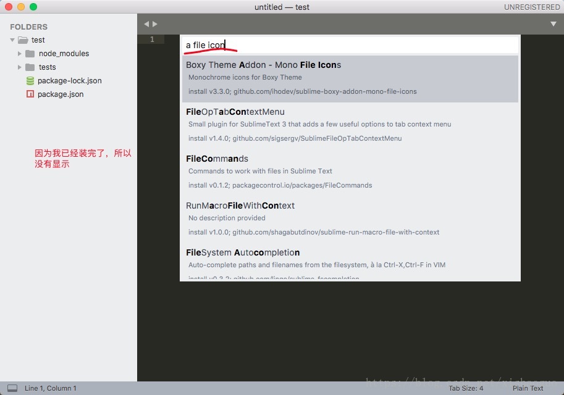
Task: Click the sublime-run-macro-file-with-context install line
Action: pos(314,232)
